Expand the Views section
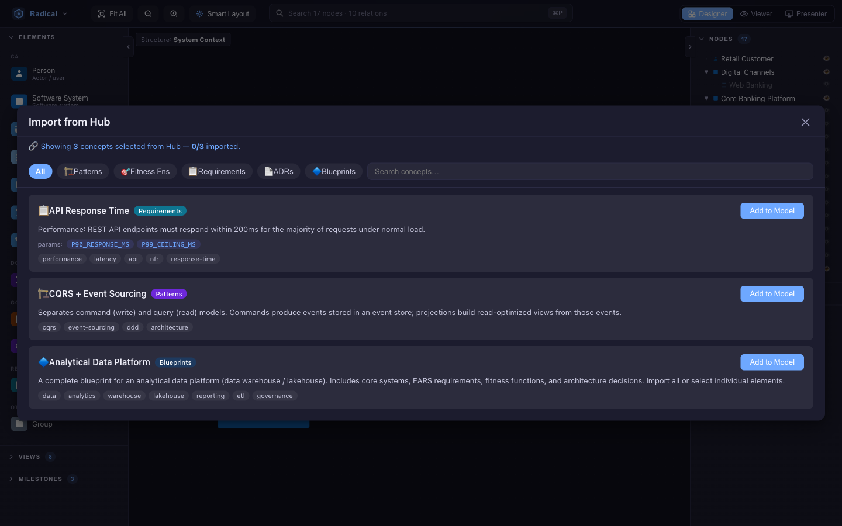 point(29,457)
